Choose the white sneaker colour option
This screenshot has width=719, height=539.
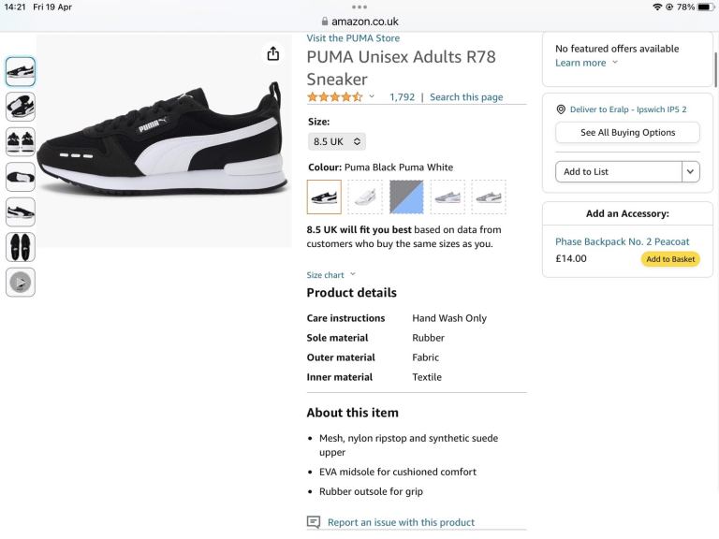(365, 197)
